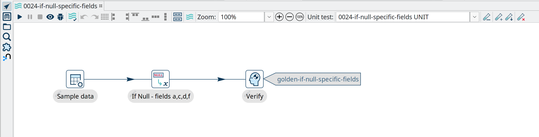Click the golden-if-null-specific-fields dataset label
The height and width of the screenshot is (137, 539).
(x=318, y=79)
